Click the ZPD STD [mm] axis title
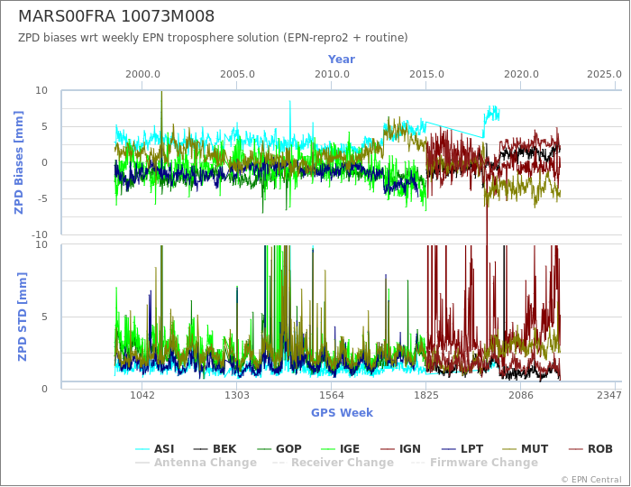 click(23, 317)
